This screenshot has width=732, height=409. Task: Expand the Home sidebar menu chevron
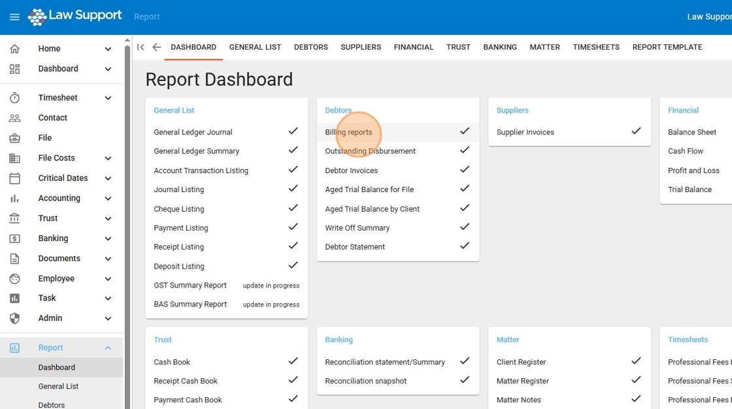tap(108, 49)
